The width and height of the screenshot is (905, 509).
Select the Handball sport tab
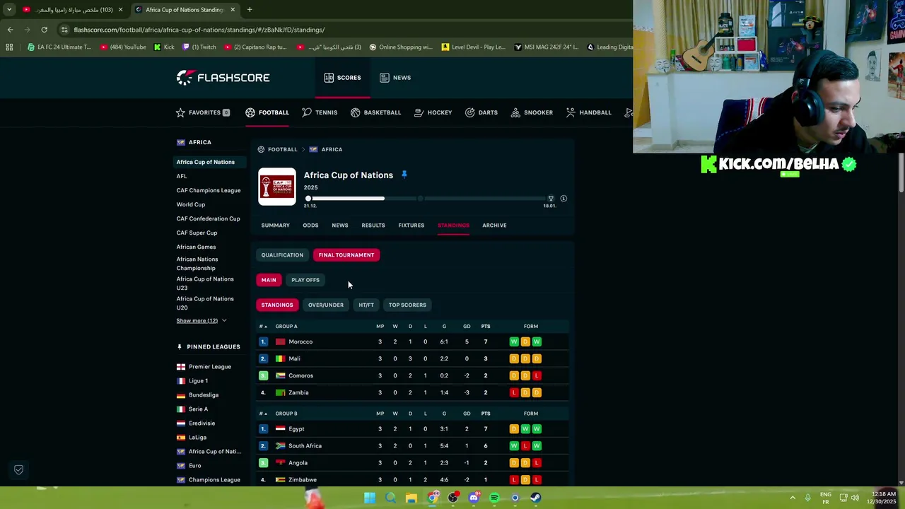(x=589, y=112)
